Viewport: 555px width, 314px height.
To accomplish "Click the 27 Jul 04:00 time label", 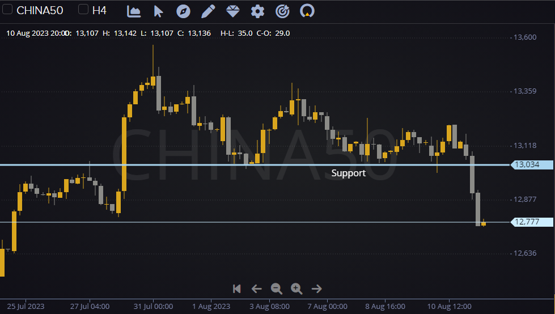I will click(x=90, y=307).
